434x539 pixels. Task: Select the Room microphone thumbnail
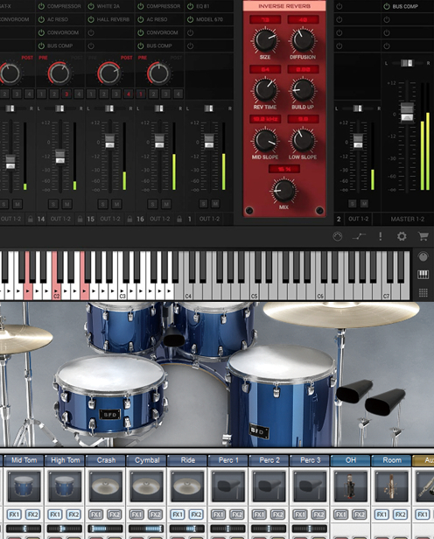click(392, 486)
